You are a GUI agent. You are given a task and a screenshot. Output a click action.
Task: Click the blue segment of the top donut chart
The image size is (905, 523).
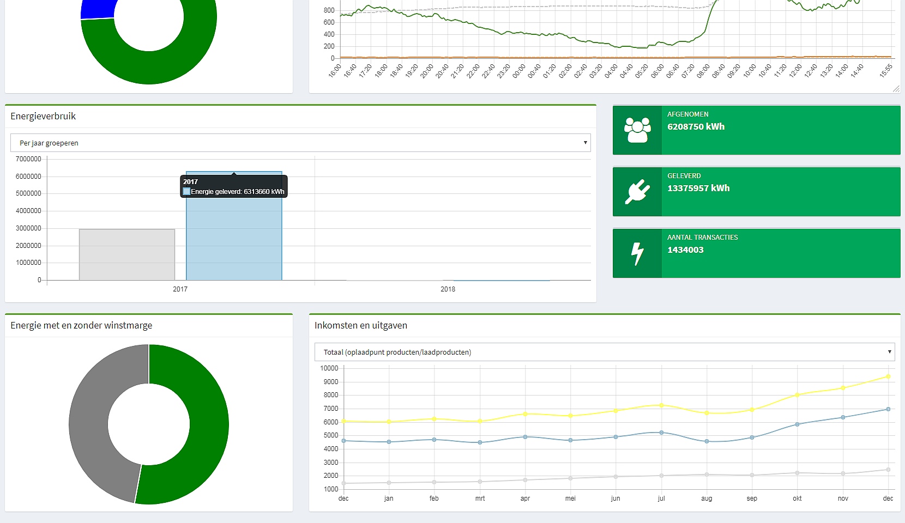[98, 9]
